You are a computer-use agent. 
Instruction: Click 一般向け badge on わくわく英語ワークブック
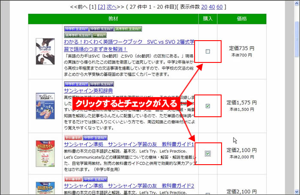[x=99, y=35]
